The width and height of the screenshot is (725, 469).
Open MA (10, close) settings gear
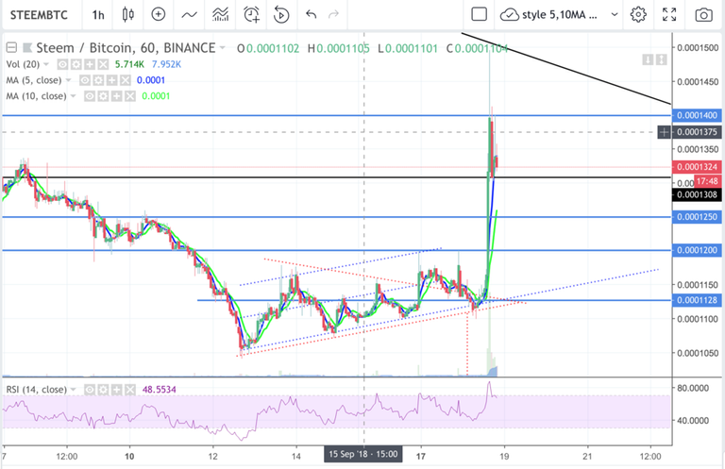click(103, 96)
